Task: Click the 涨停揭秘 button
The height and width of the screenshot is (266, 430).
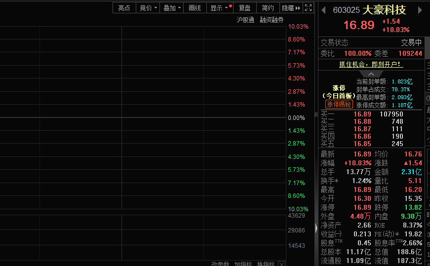Action: point(339,104)
